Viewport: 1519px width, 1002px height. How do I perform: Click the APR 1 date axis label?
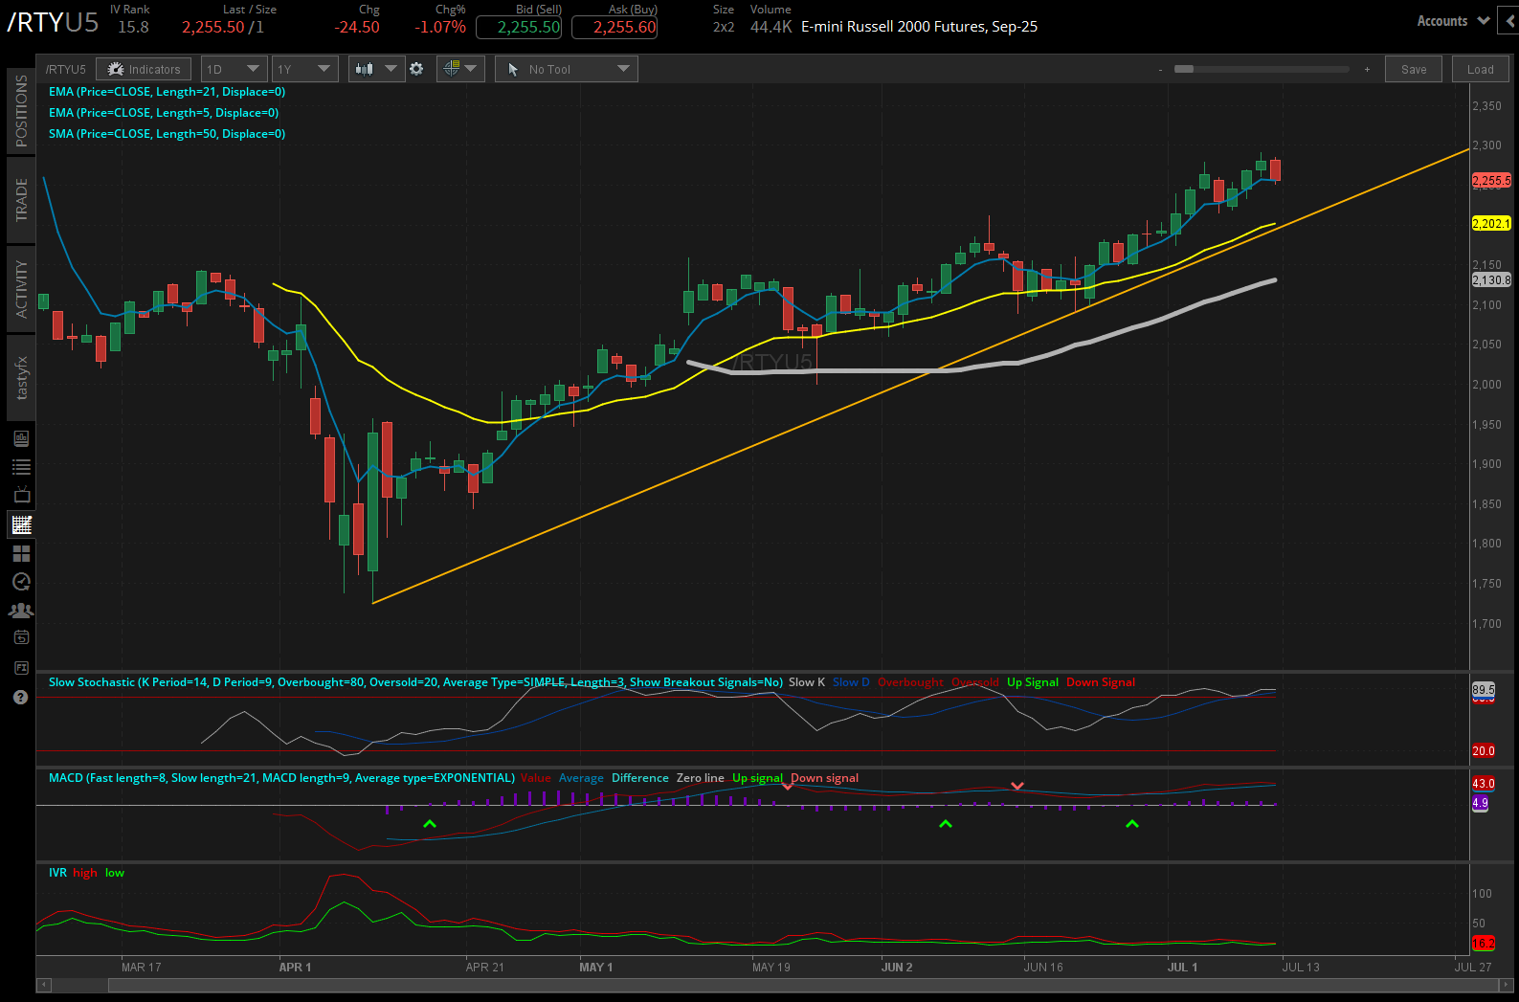pyautogui.click(x=295, y=967)
